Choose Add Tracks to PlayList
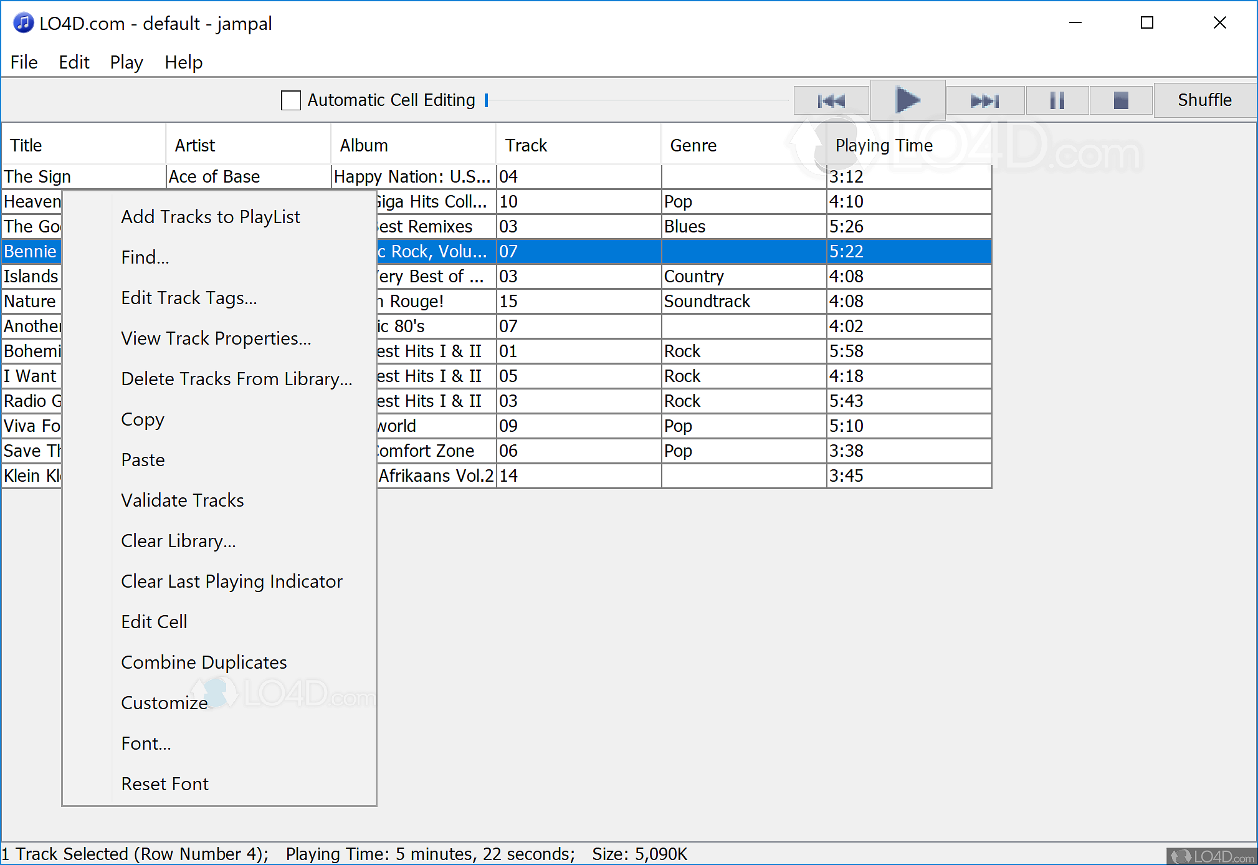This screenshot has height=865, width=1258. (x=210, y=217)
